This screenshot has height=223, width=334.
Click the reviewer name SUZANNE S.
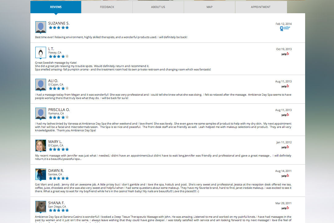[59, 23]
